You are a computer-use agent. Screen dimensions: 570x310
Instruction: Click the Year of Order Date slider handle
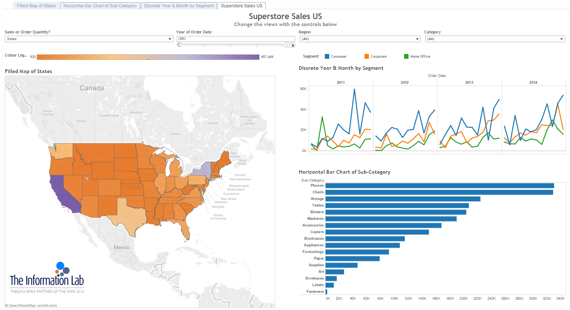179,45
